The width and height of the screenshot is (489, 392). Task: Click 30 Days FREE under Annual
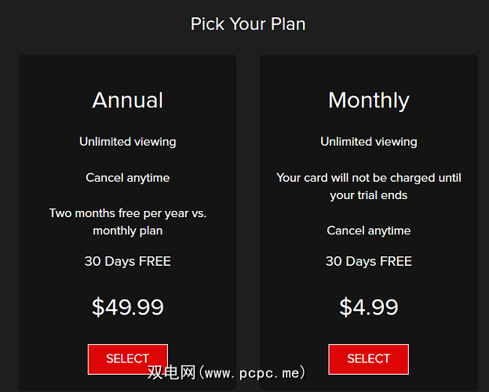(x=128, y=261)
